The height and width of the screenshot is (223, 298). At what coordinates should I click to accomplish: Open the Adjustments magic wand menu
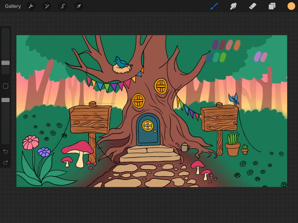[x=47, y=6]
